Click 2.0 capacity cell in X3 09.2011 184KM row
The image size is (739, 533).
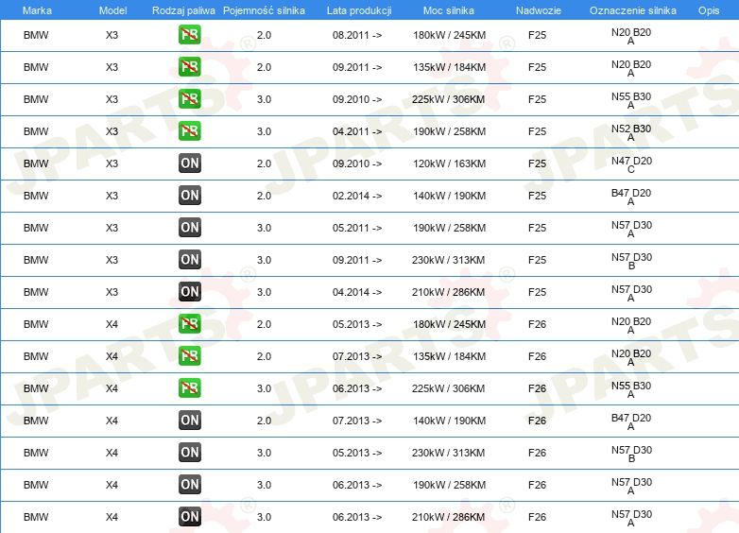click(x=264, y=67)
